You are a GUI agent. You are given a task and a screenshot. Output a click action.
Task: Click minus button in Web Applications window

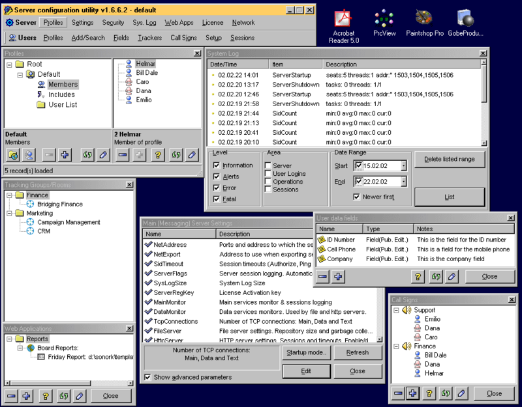(x=11, y=396)
